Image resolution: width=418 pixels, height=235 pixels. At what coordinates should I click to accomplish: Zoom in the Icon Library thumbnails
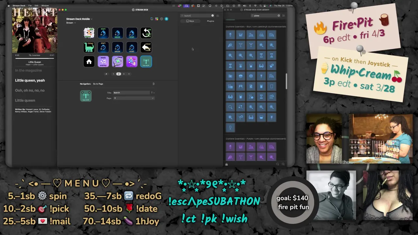(283, 164)
